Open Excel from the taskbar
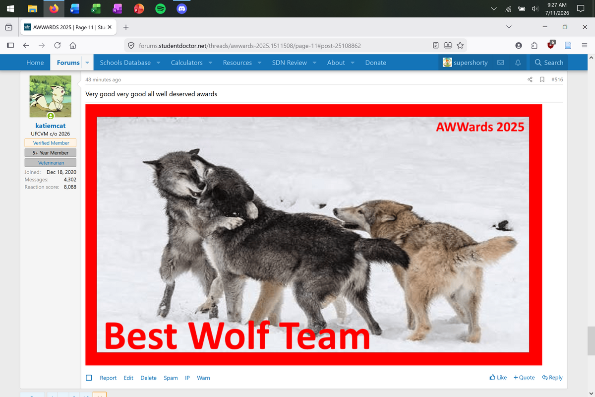 click(96, 9)
